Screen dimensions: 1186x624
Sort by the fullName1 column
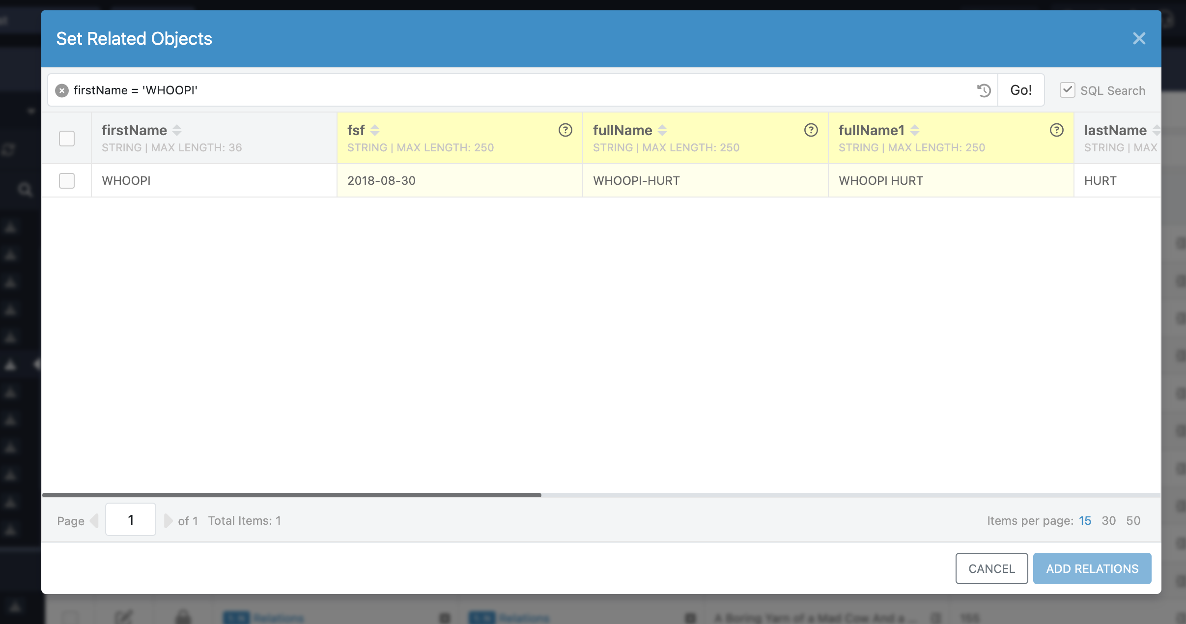(914, 130)
